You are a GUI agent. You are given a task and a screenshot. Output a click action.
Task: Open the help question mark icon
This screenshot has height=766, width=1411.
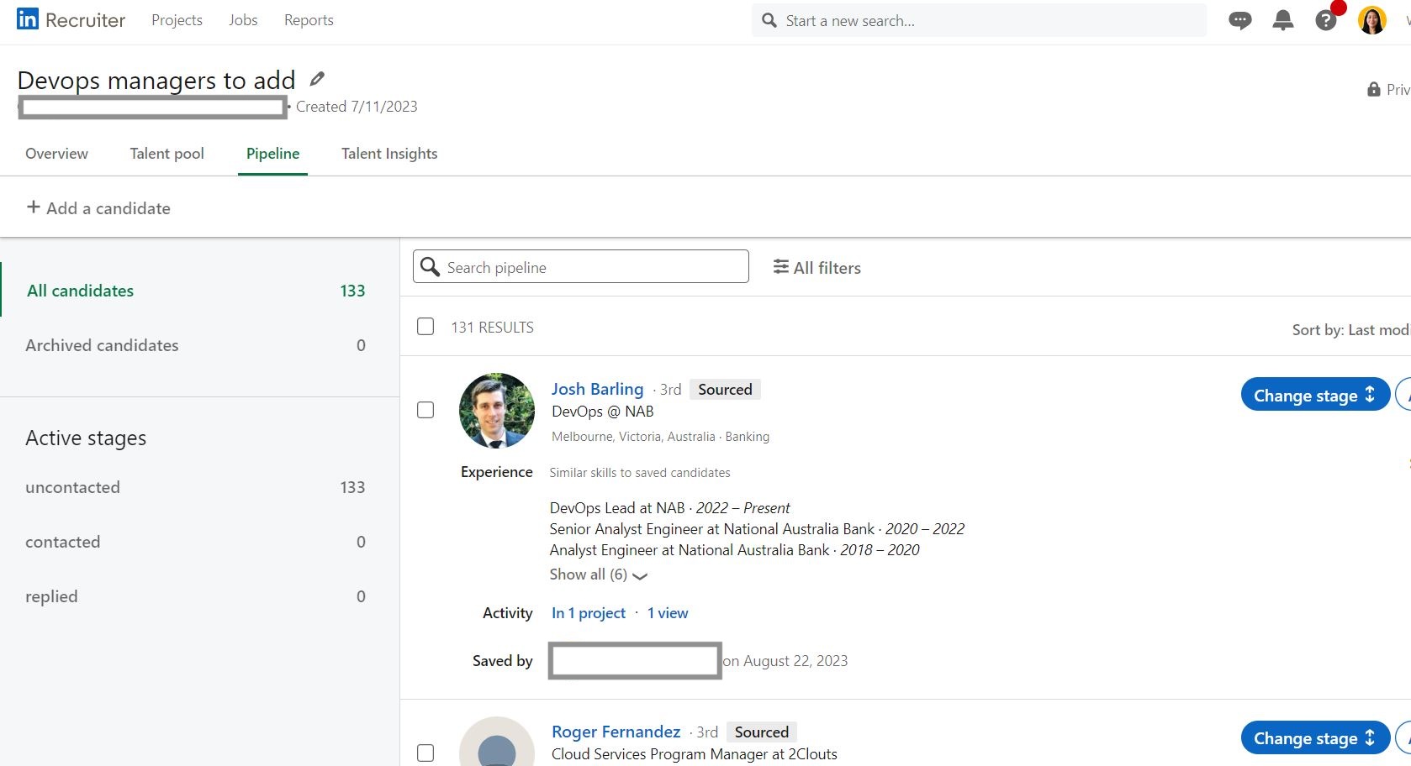pos(1326,20)
